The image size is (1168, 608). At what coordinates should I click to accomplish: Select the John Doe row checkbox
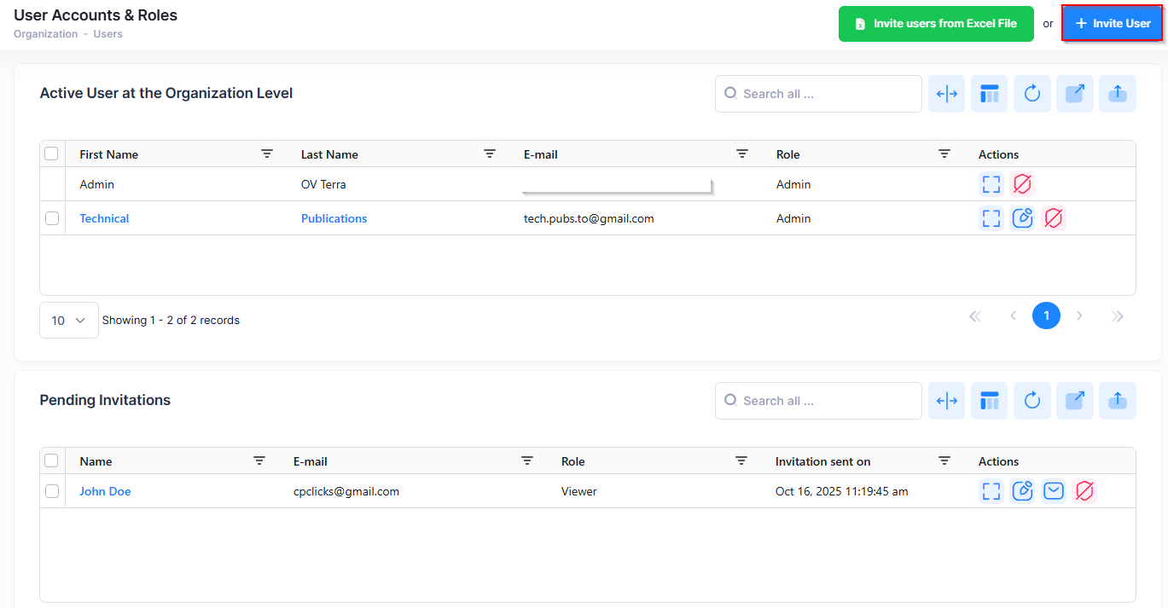52,491
